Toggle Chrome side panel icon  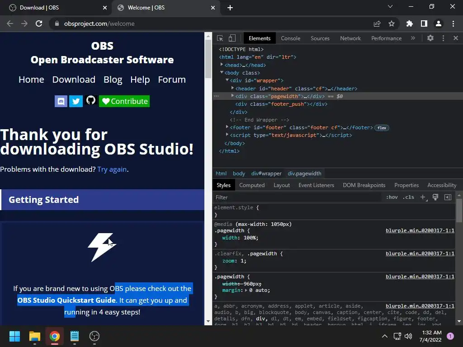point(424,23)
